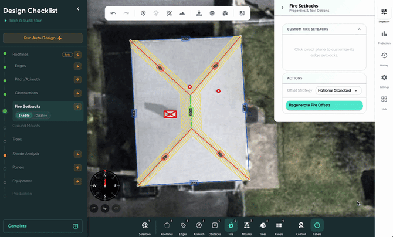Select the Edges tool
Screen dimensions: 393x237
(x=183, y=227)
